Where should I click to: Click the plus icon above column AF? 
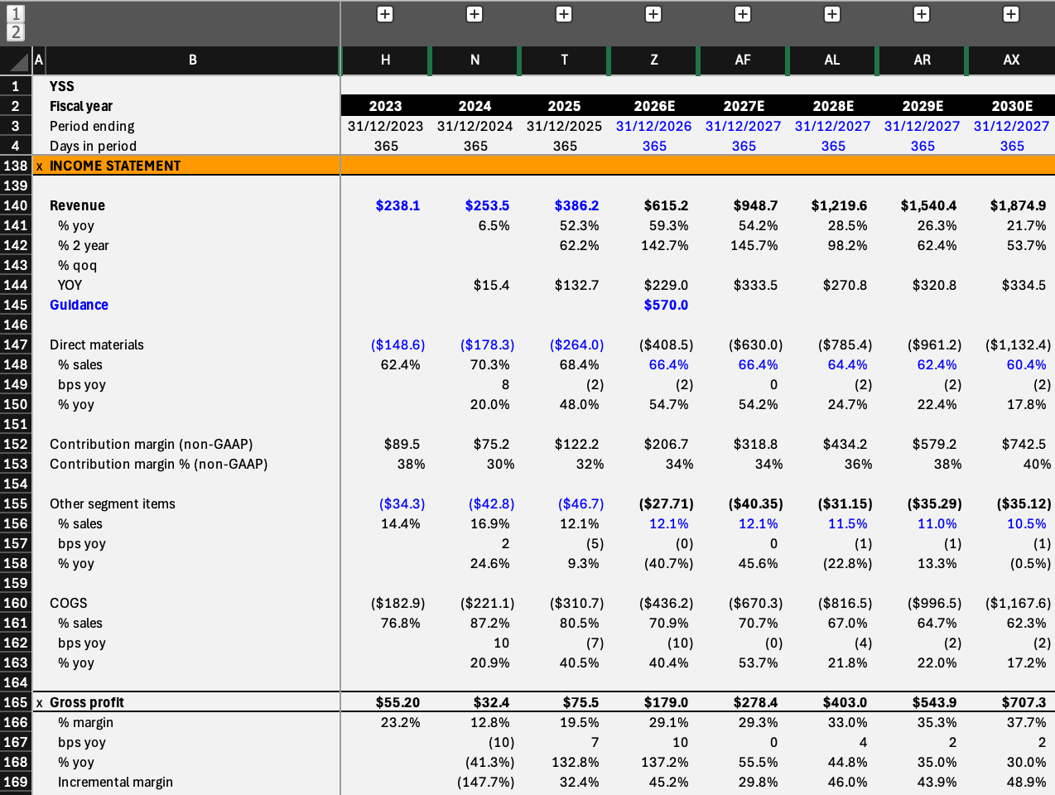click(743, 14)
